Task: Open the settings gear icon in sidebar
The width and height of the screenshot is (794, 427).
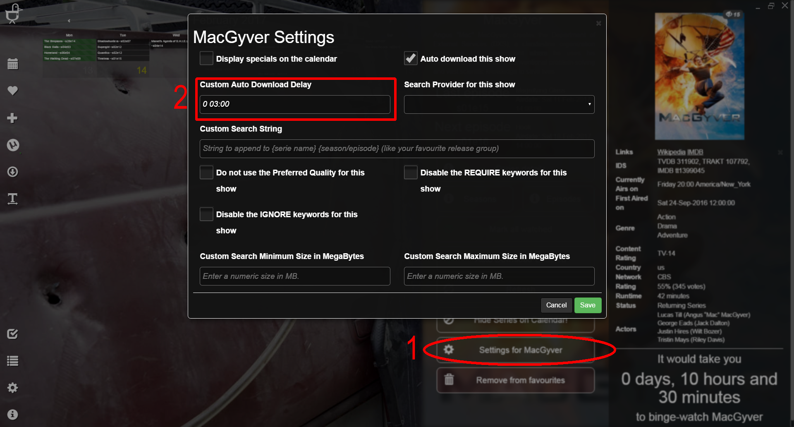Action: 13,388
